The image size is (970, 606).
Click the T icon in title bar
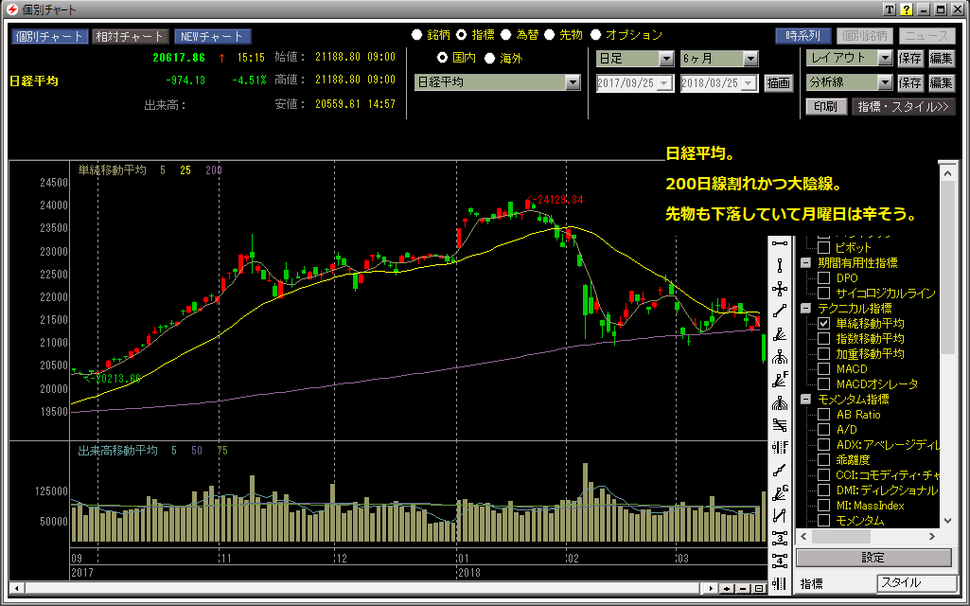(890, 9)
